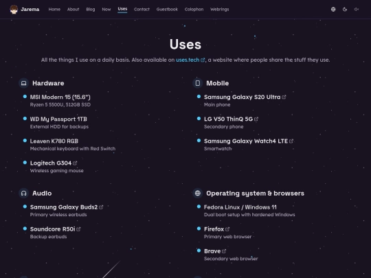Click external link icon next to Brave
Screen dimensions: 371x278
click(224, 251)
